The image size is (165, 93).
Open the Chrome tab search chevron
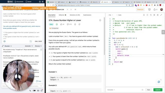pos(163,2)
